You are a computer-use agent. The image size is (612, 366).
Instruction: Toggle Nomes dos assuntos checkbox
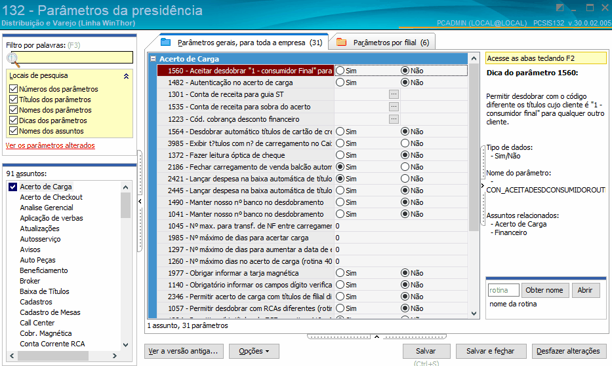point(13,131)
